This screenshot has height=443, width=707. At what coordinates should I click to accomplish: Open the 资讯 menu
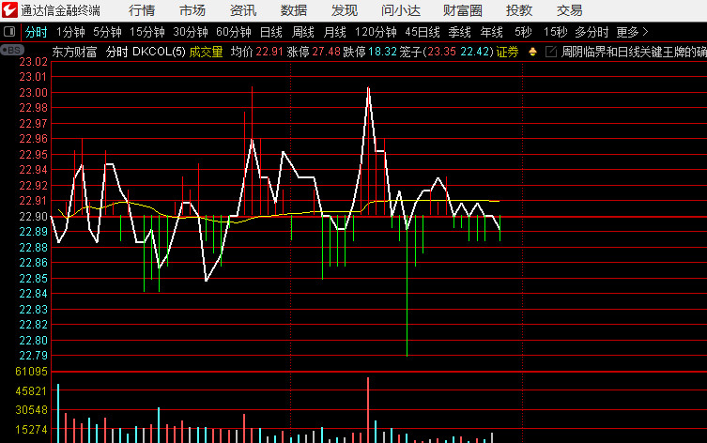[x=243, y=10]
